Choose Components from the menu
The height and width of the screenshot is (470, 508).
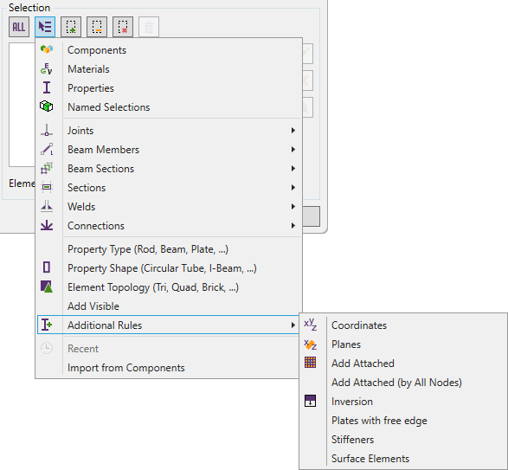pyautogui.click(x=168, y=50)
